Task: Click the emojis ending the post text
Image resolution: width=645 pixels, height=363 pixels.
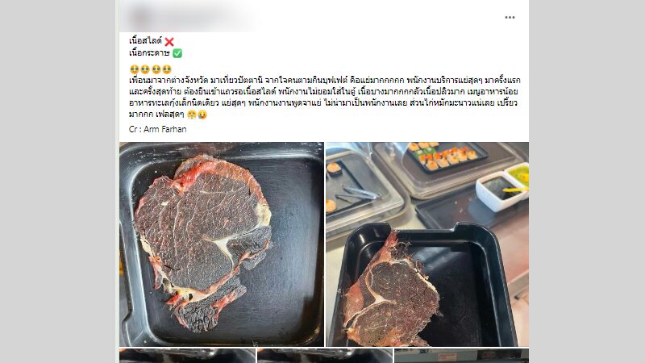Action: 197,115
